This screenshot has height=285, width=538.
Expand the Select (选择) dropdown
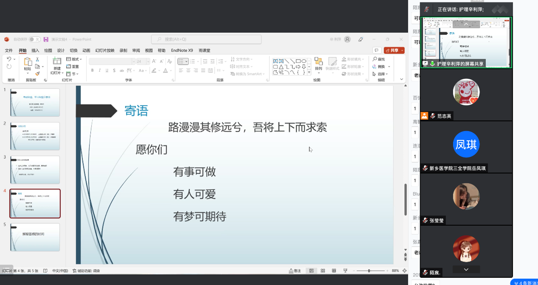coord(381,74)
